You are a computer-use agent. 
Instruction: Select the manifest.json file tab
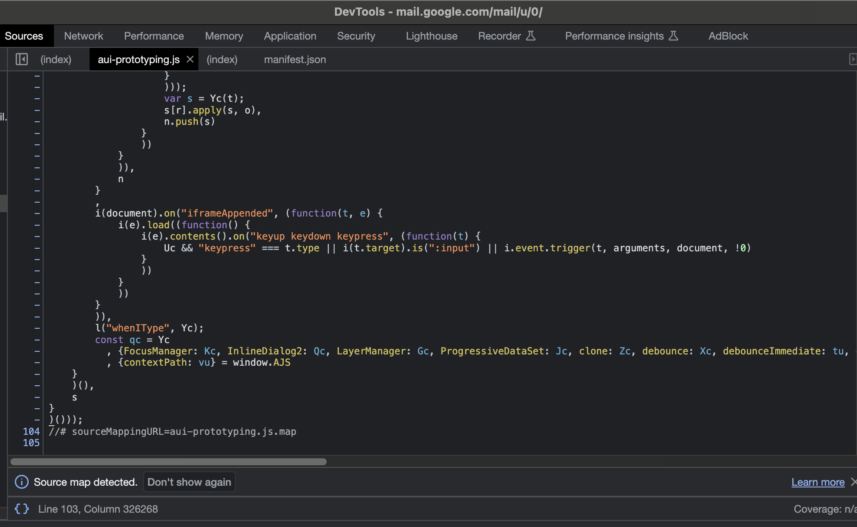click(295, 59)
